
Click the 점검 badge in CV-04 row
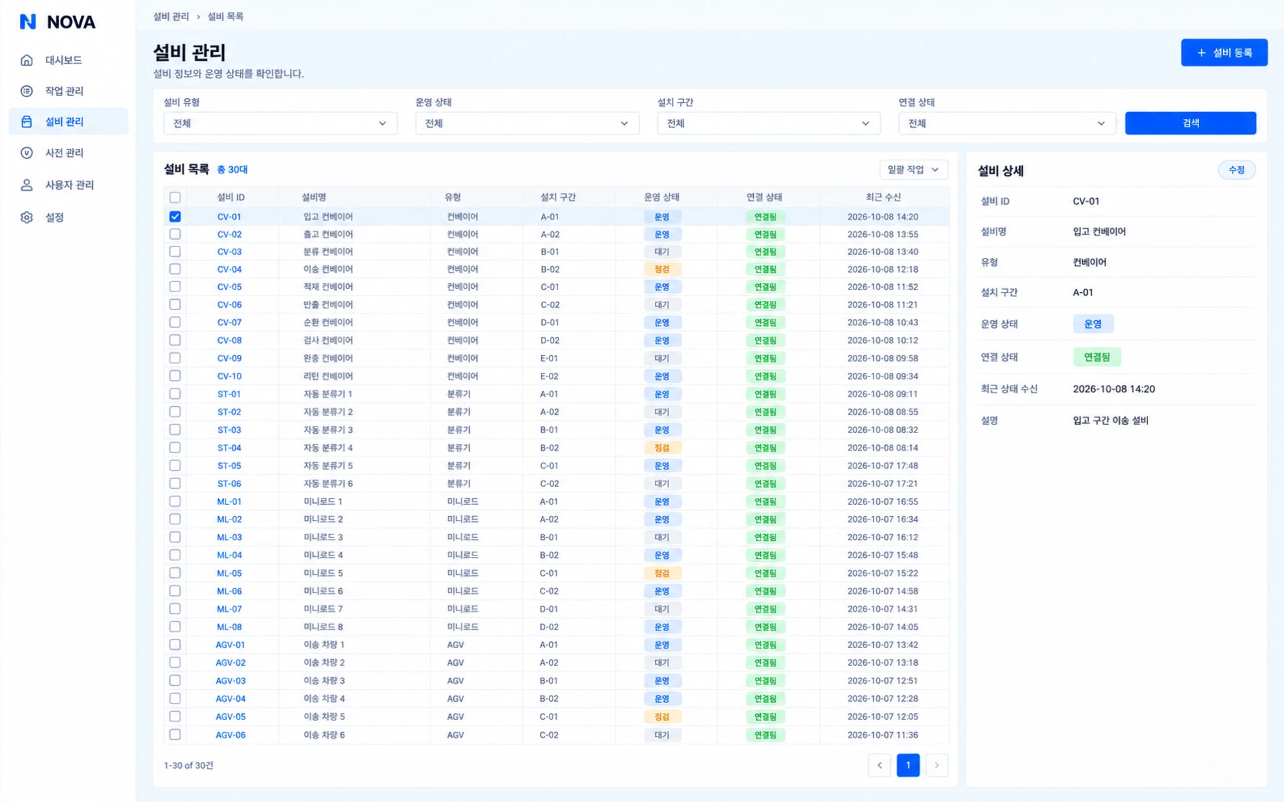point(662,270)
